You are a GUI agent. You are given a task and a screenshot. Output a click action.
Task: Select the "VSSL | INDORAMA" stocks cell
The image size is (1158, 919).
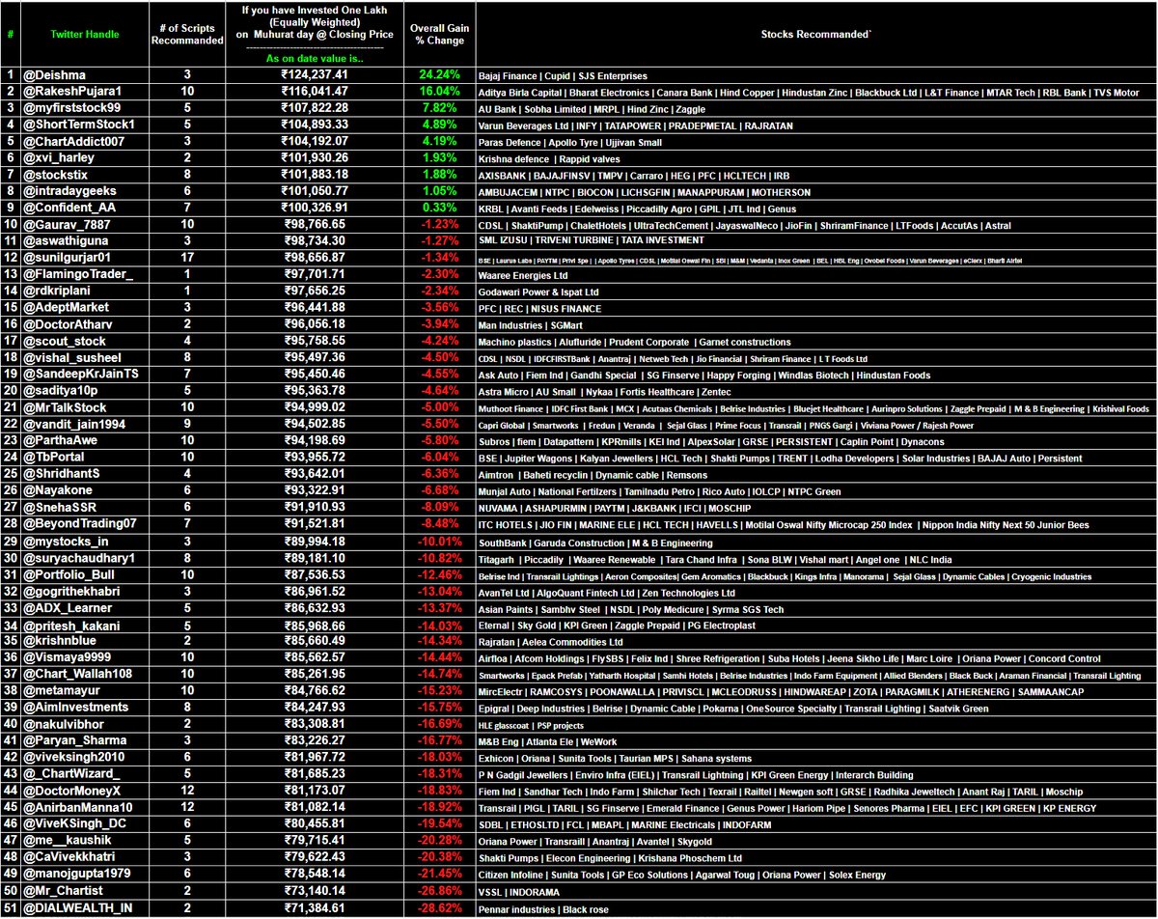pos(816,890)
